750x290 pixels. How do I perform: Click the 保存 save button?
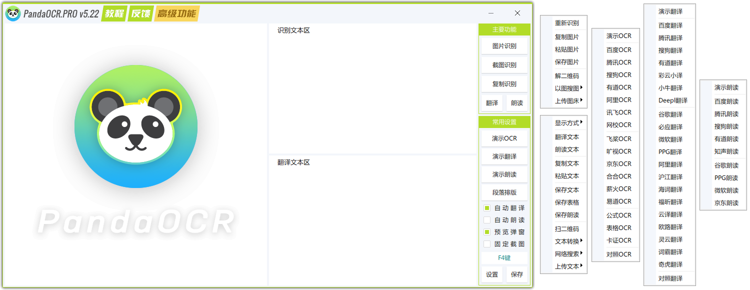click(517, 274)
